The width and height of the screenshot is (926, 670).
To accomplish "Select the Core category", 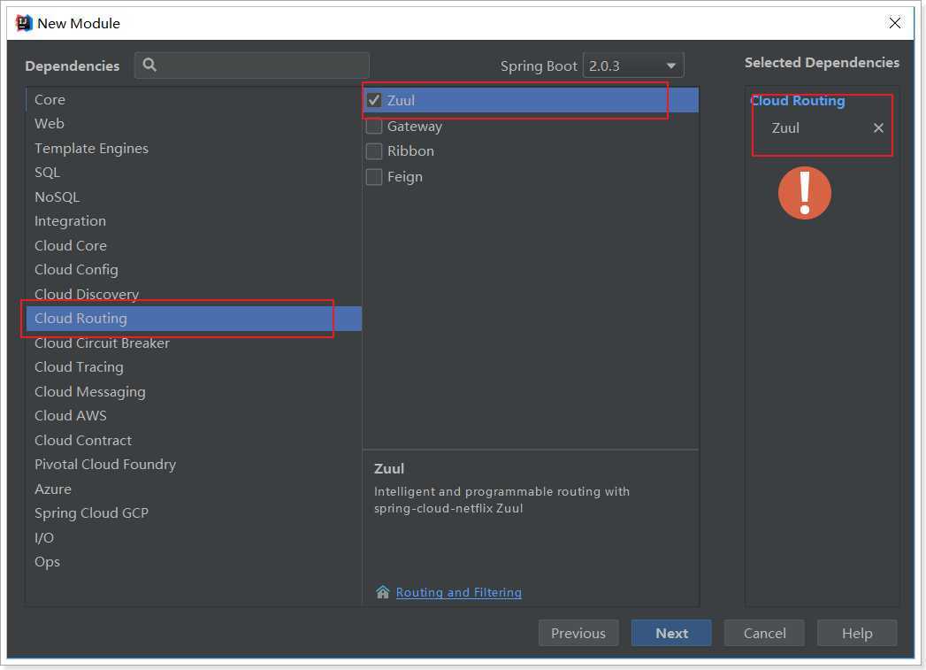I will [x=194, y=99].
